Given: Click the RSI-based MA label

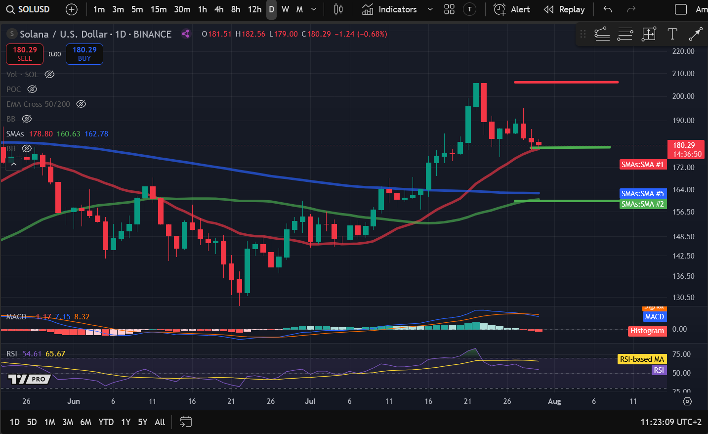Looking at the screenshot, I should tap(642, 359).
